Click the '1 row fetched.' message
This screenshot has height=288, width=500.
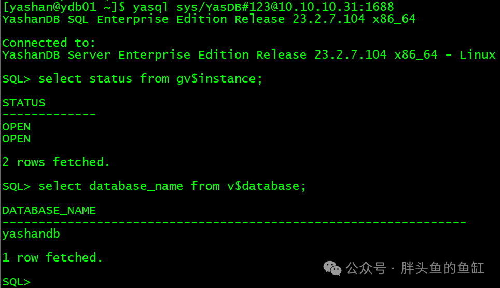pos(52,257)
